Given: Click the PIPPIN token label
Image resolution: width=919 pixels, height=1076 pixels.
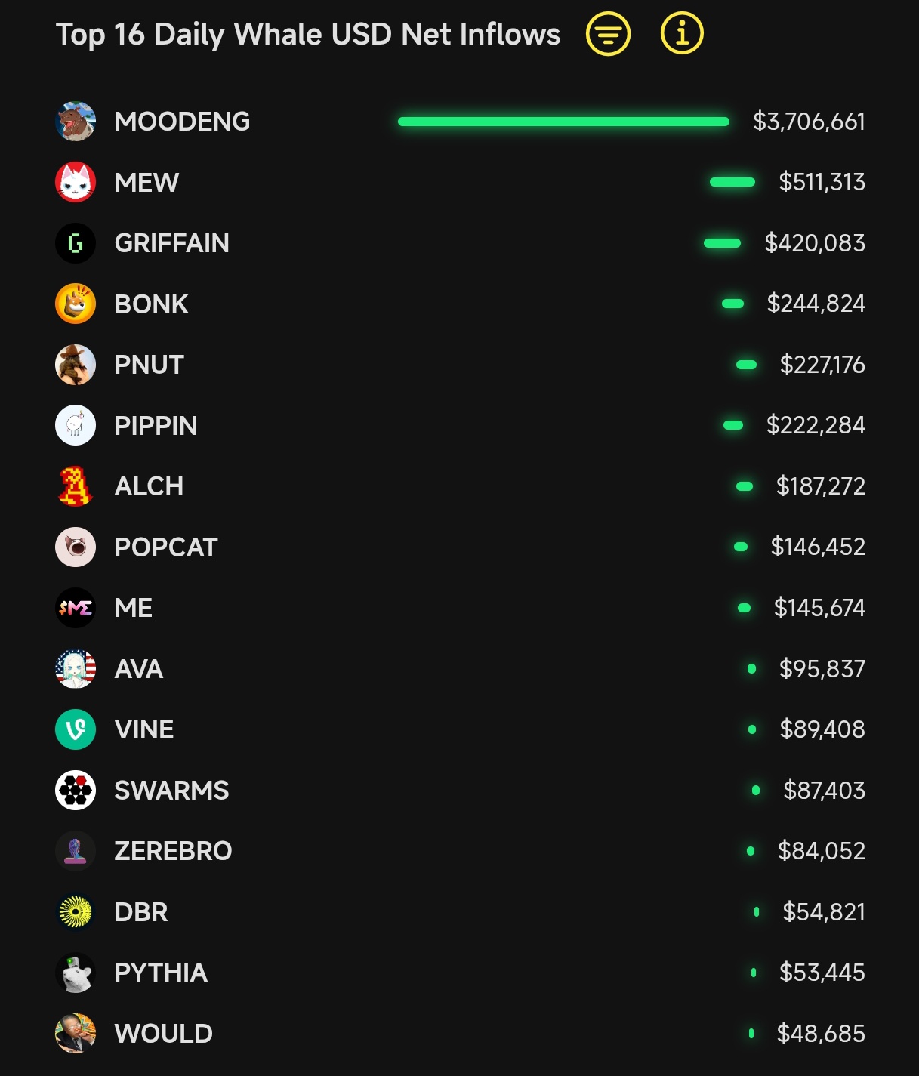Looking at the screenshot, I should click(156, 426).
